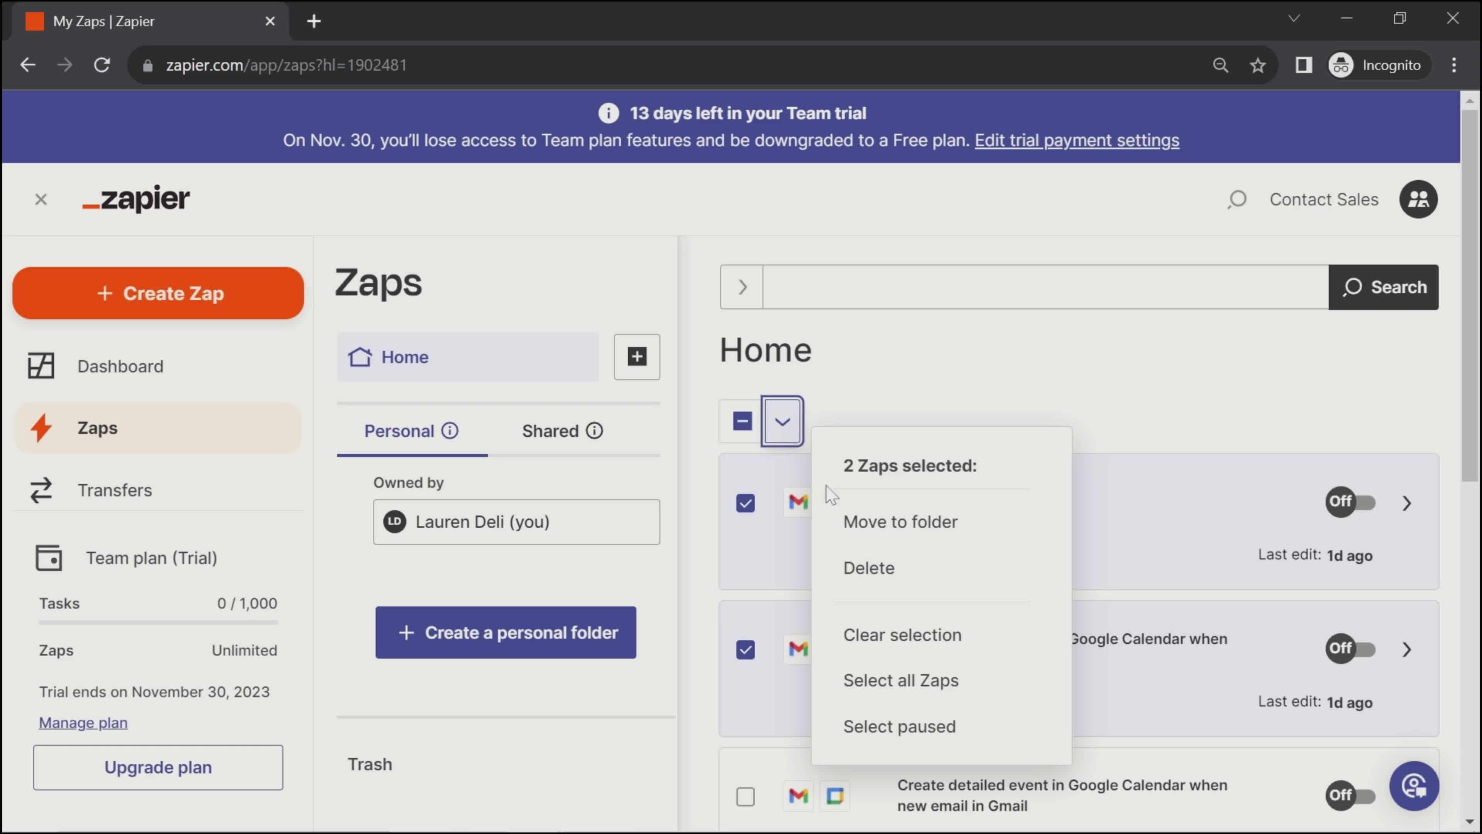
Task: Click the Search button
Action: click(1384, 287)
